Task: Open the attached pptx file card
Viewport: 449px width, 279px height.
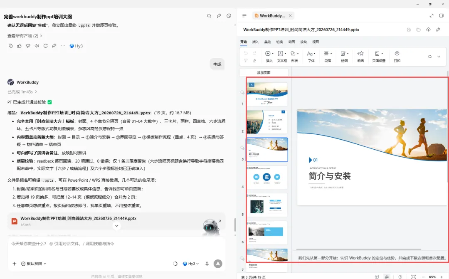Action: [116, 221]
